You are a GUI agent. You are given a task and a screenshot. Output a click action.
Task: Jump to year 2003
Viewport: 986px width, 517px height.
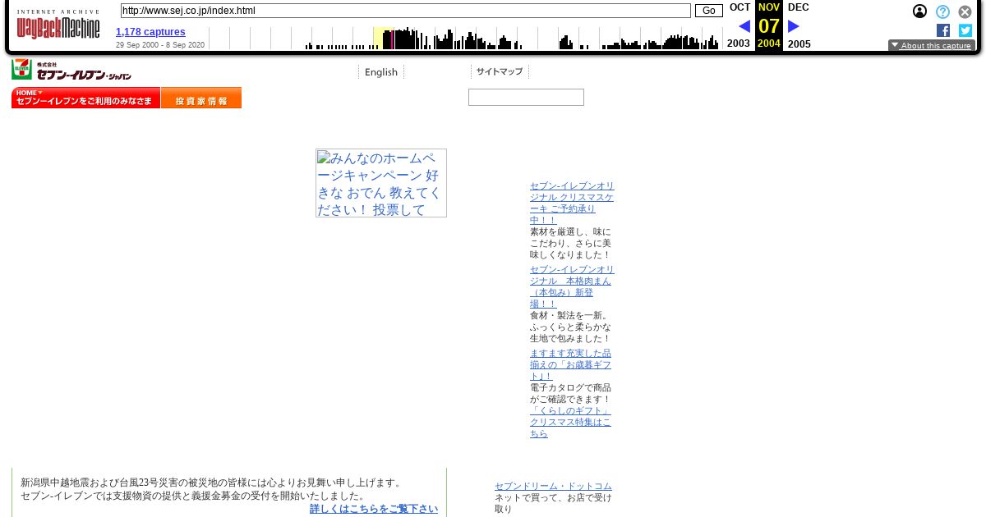[x=739, y=43]
